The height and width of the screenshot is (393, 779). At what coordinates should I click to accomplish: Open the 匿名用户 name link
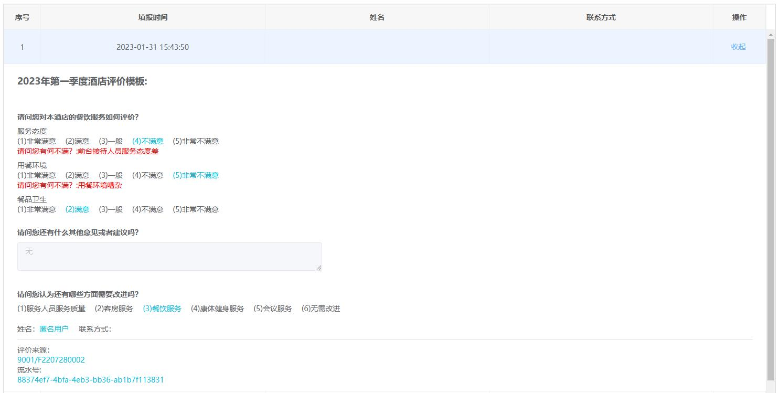pos(54,329)
